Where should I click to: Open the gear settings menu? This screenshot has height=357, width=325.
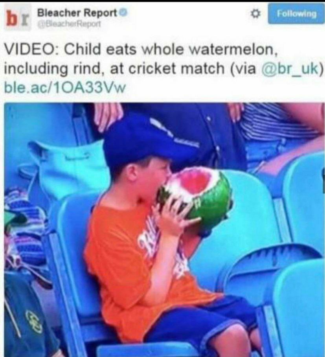click(255, 14)
